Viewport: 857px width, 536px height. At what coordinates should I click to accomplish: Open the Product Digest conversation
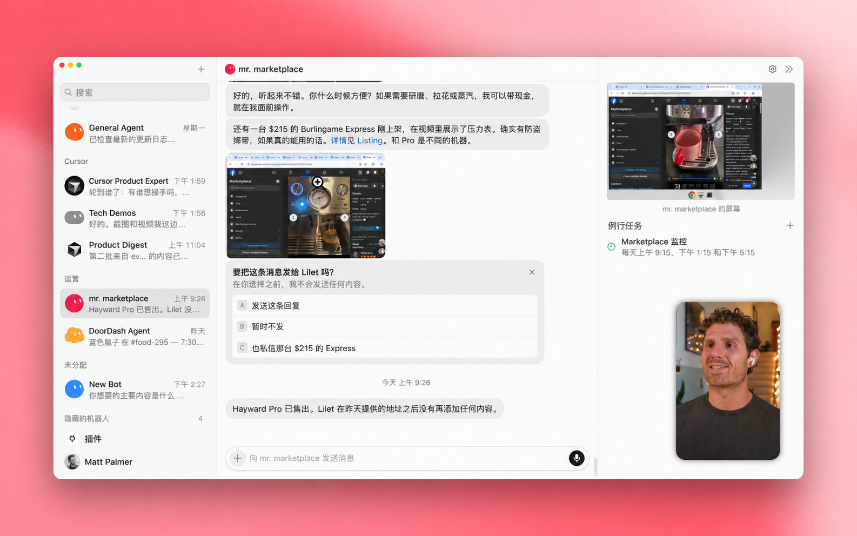(135, 250)
